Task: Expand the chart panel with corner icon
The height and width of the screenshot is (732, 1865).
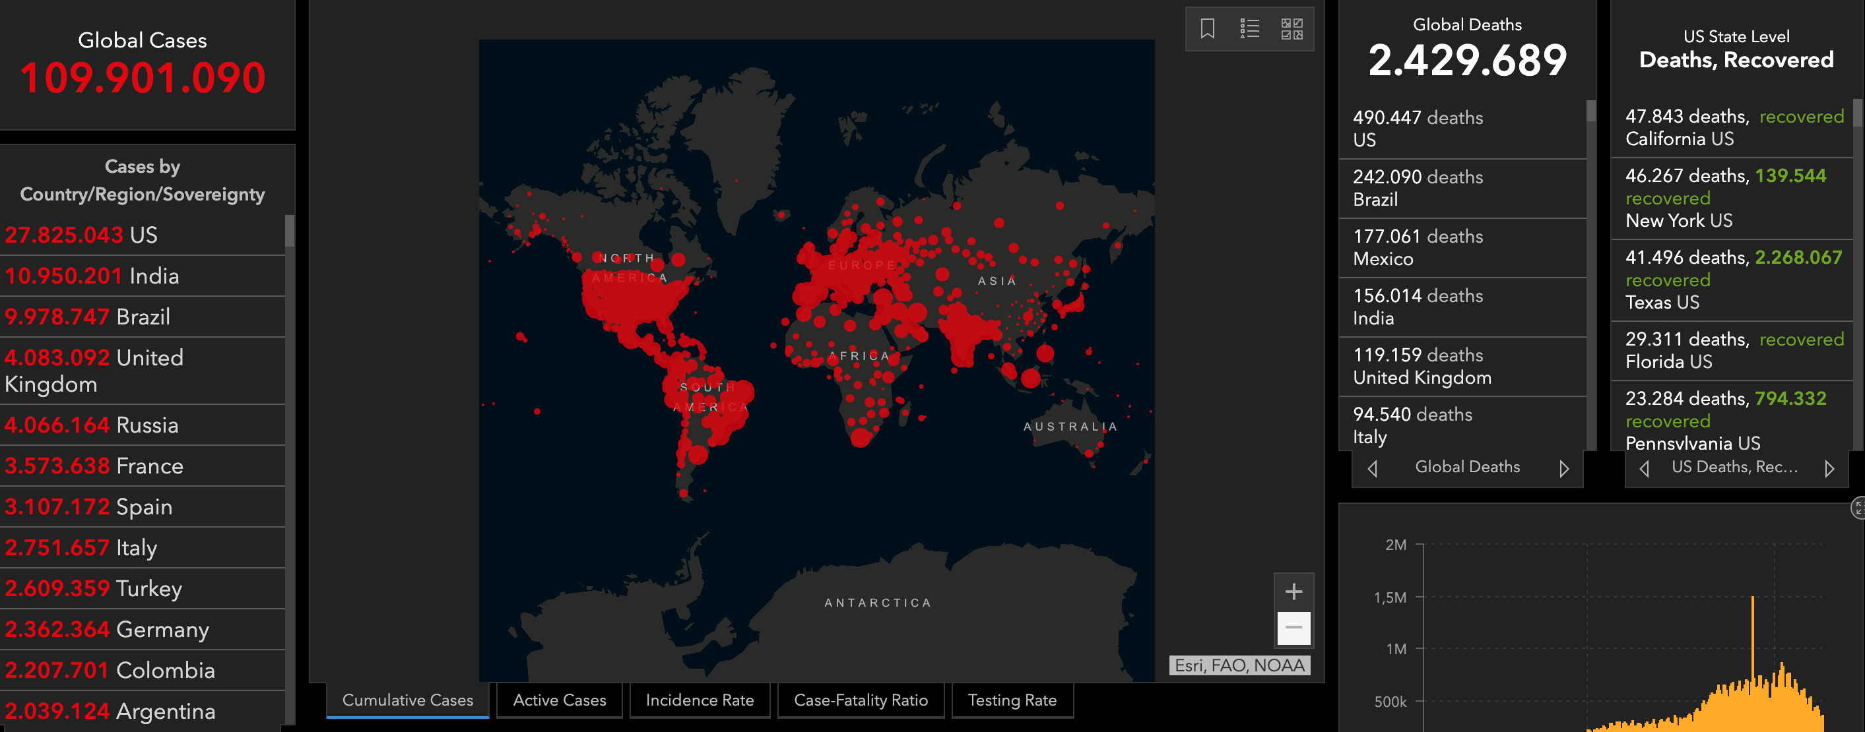Action: tap(1858, 508)
